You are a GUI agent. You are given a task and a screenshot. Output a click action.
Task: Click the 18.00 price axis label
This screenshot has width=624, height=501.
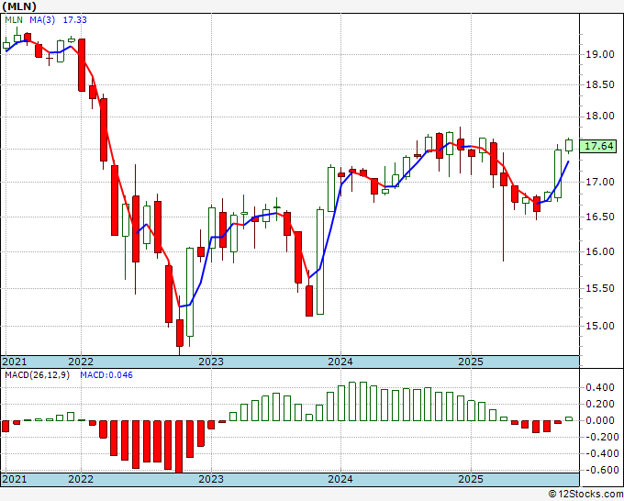click(x=600, y=117)
